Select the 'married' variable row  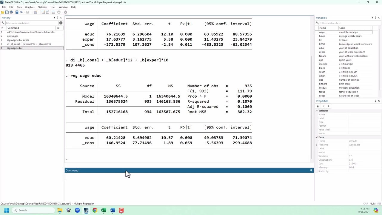coord(344,64)
